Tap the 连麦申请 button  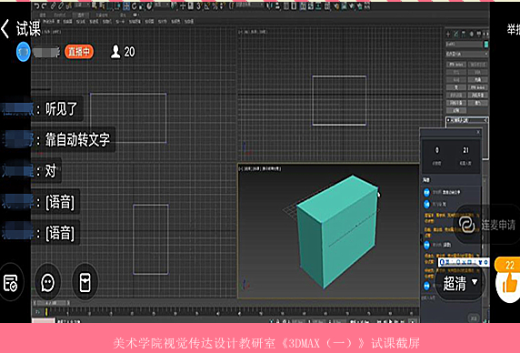pos(487,225)
